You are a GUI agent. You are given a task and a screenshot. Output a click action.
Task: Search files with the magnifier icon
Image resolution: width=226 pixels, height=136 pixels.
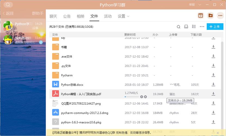coord(178,27)
